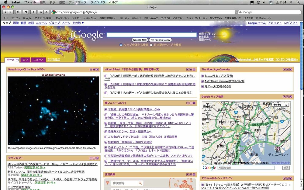Expand the 北朝鮮の「宣戦布告」声明文の要旨 item

click(106, 142)
